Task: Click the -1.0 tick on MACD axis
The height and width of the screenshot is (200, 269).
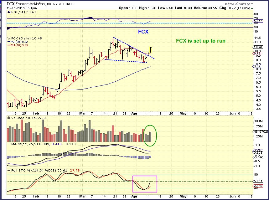Action: point(257,166)
